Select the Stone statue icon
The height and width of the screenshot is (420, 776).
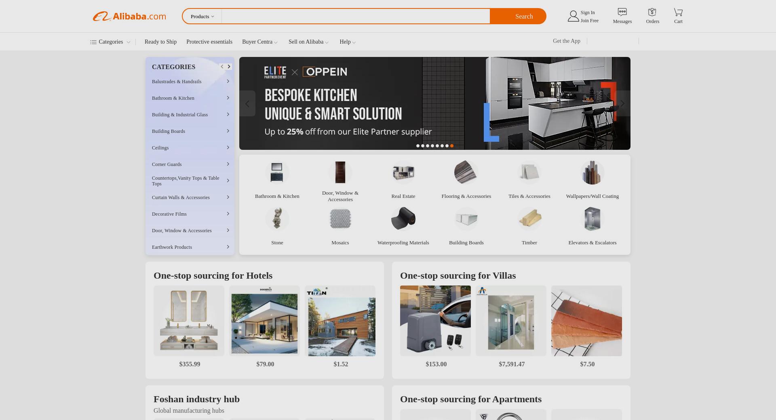click(x=277, y=219)
